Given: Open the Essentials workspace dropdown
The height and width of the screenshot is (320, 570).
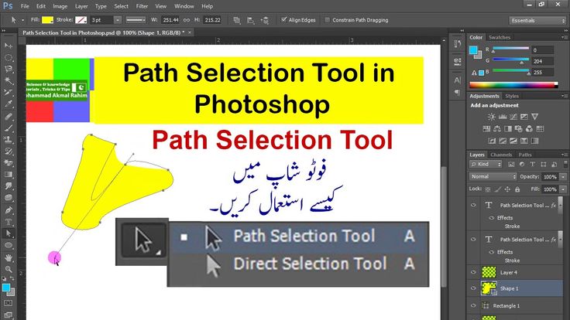Looking at the screenshot, I should tap(537, 19).
